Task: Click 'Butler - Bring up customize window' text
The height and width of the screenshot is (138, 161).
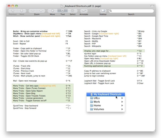Action: pyautogui.click(x=30, y=31)
